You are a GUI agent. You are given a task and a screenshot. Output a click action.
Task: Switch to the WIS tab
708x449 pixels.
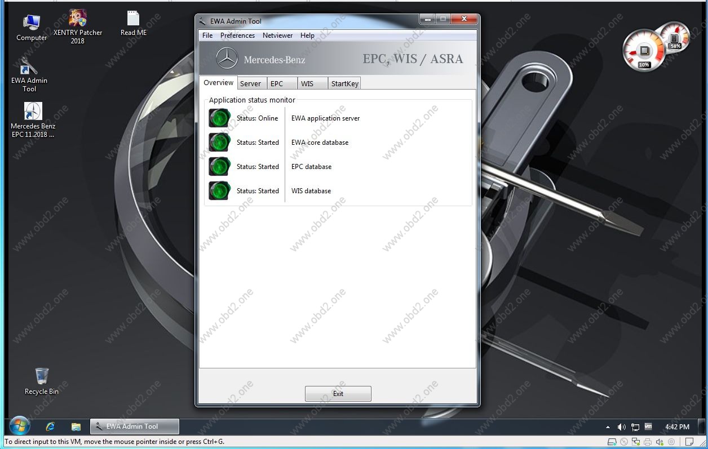307,83
